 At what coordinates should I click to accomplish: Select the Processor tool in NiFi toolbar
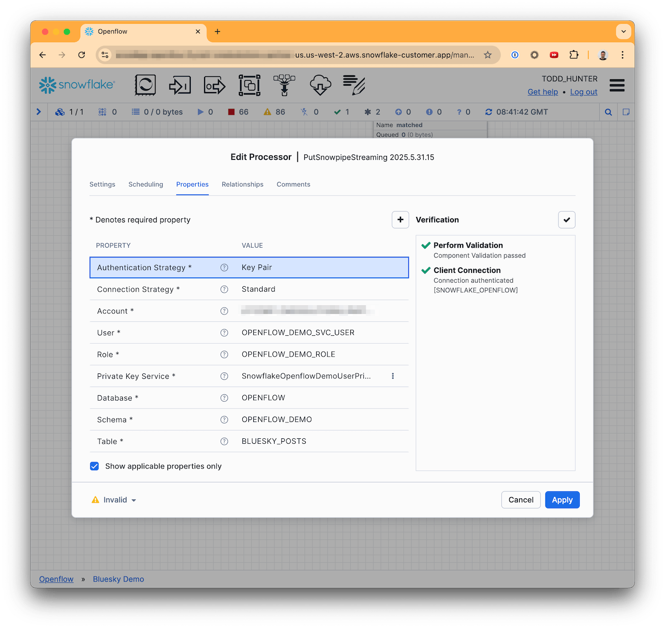coord(145,85)
